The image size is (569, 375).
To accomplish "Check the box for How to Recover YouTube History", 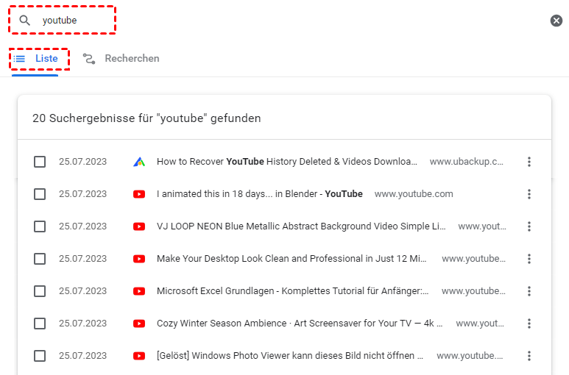I will pyautogui.click(x=40, y=162).
